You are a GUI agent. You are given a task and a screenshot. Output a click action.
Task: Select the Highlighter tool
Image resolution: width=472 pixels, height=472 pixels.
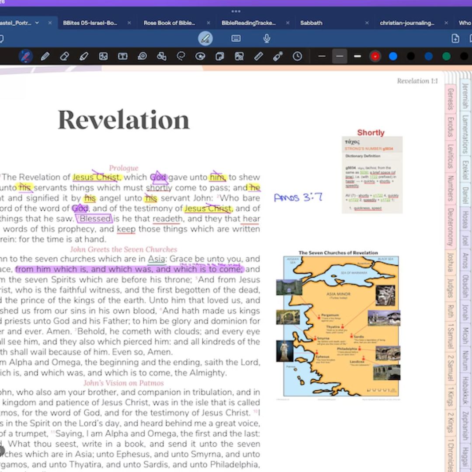click(84, 56)
